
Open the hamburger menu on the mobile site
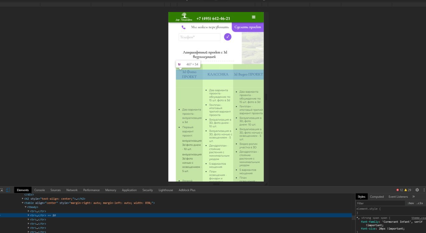(x=254, y=17)
